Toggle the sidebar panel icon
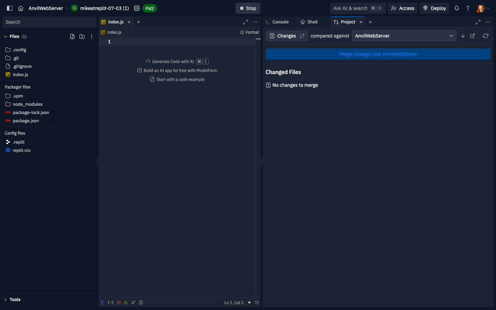The height and width of the screenshot is (310, 496). point(10,8)
